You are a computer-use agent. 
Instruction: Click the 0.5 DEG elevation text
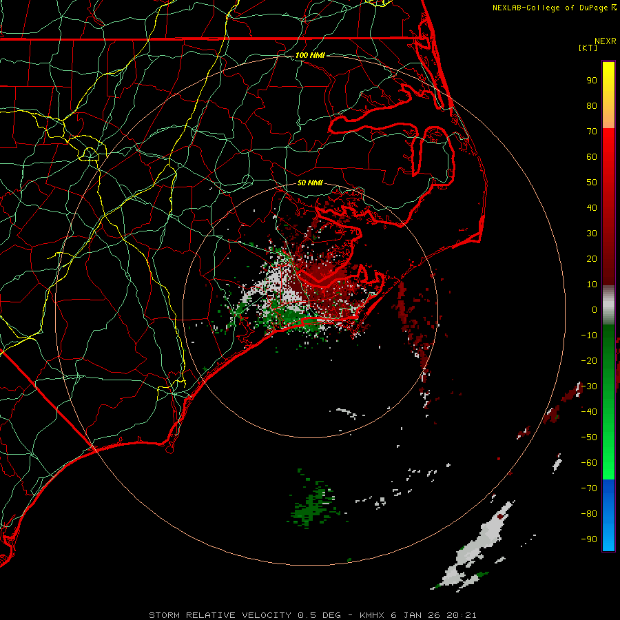click(x=319, y=615)
